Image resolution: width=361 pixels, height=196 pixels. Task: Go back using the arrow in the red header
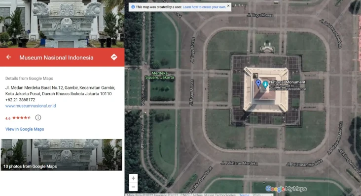coord(9,57)
